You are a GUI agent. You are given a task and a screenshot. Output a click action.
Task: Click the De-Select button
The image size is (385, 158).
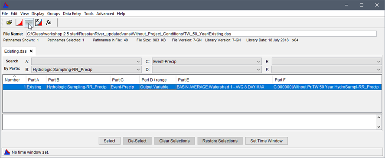(137, 141)
